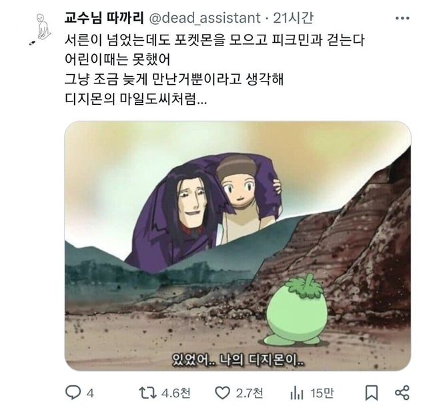
Task: Click the views bar chart icon
Action: coord(296,393)
